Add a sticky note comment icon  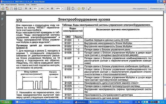pos(79,8)
